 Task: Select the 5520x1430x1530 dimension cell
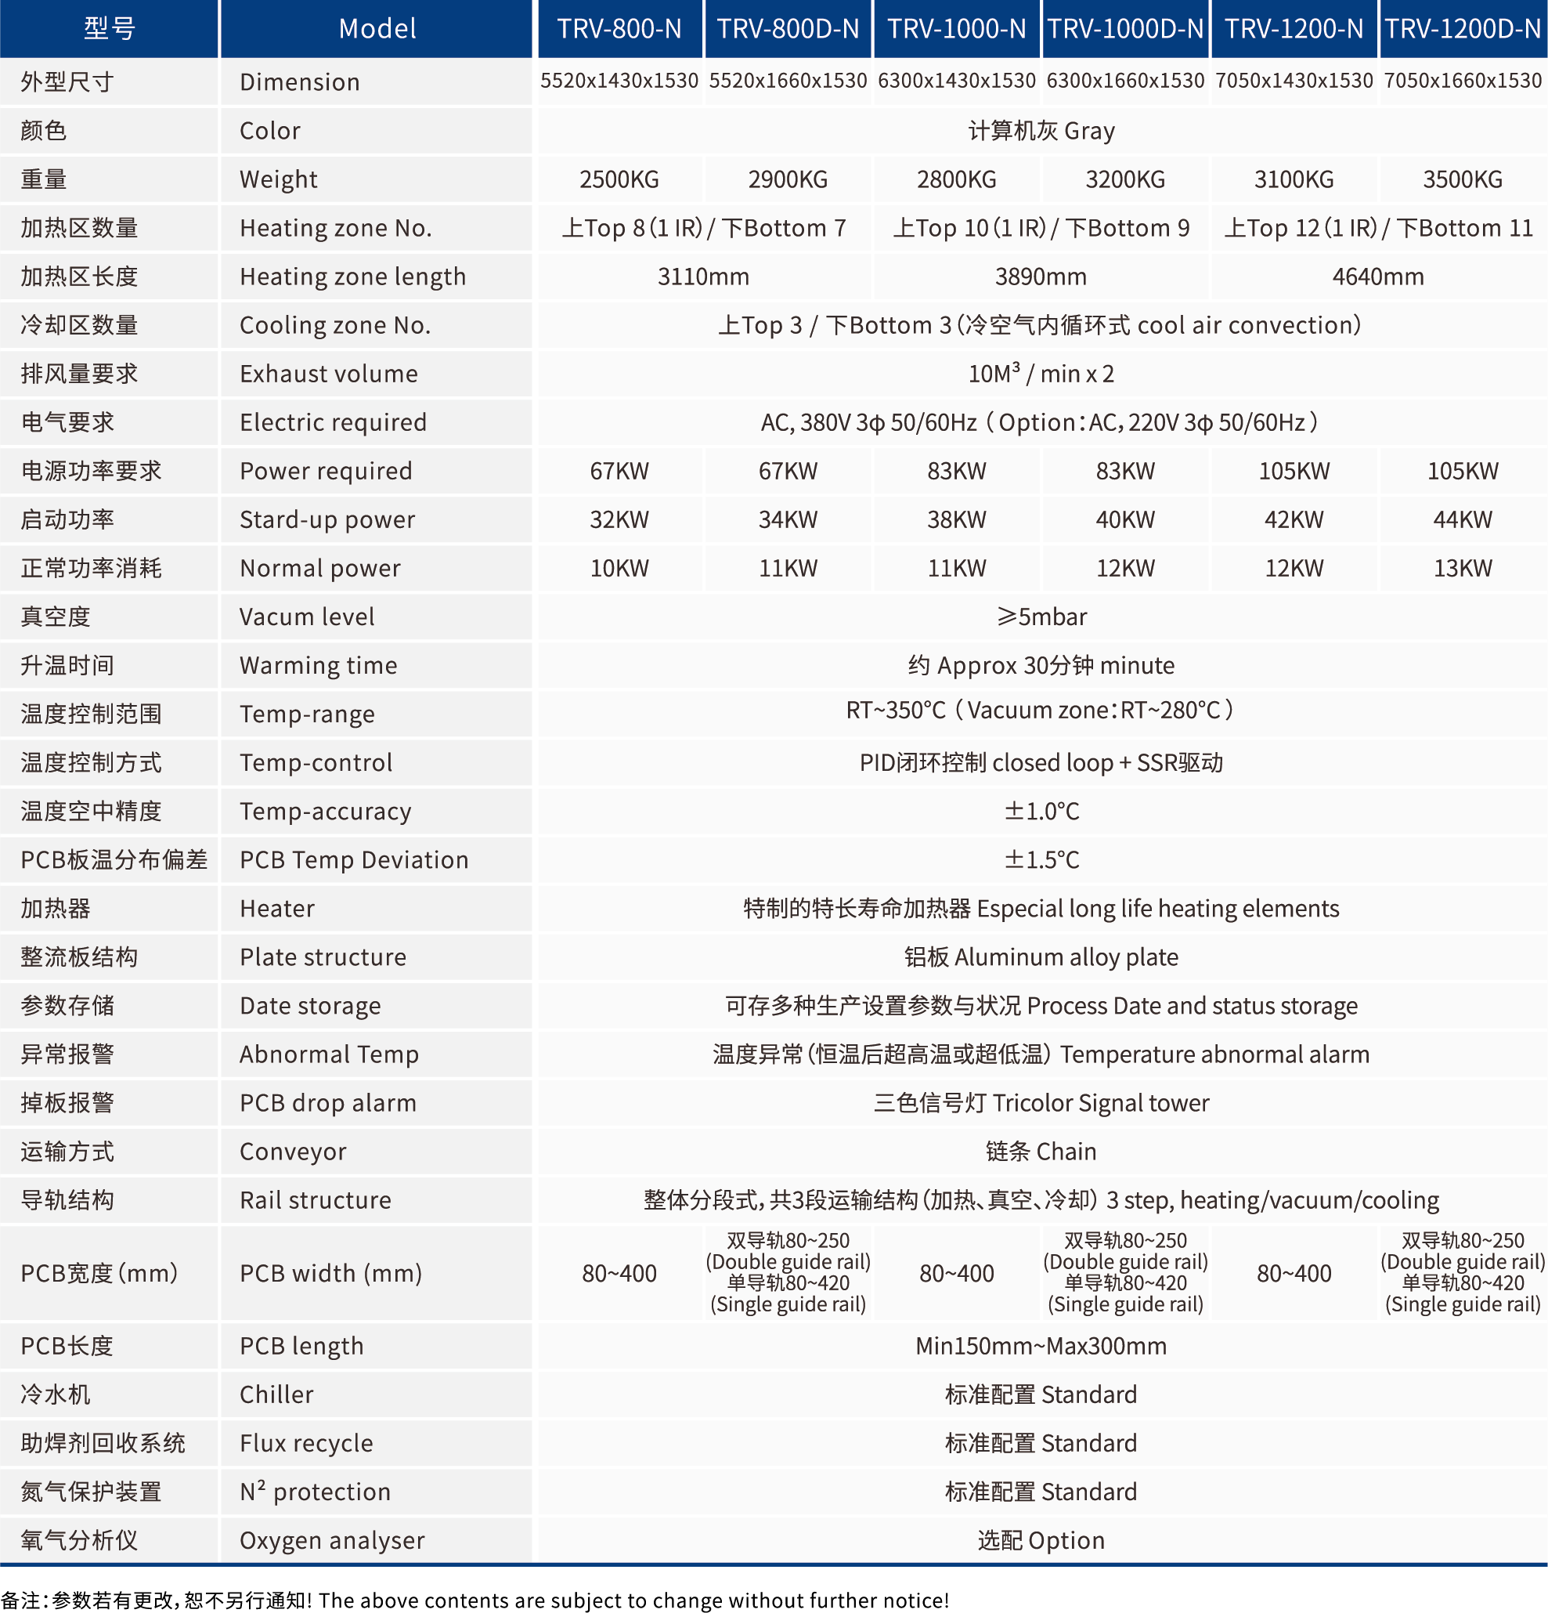coord(619,81)
